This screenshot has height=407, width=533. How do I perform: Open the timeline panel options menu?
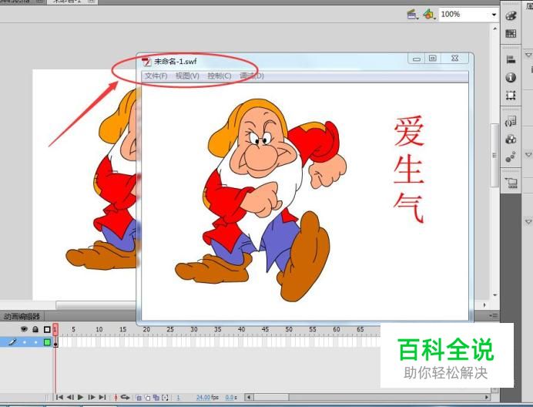click(x=494, y=316)
